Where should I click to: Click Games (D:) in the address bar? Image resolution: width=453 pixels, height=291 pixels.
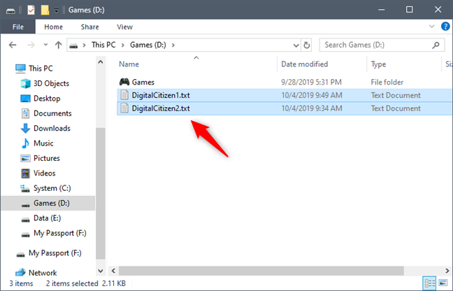point(148,45)
